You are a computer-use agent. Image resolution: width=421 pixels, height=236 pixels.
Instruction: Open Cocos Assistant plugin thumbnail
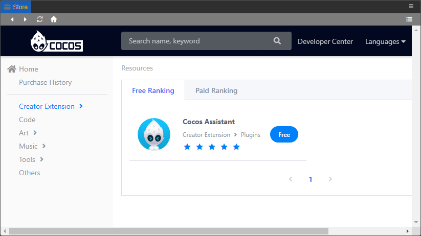pos(153,134)
